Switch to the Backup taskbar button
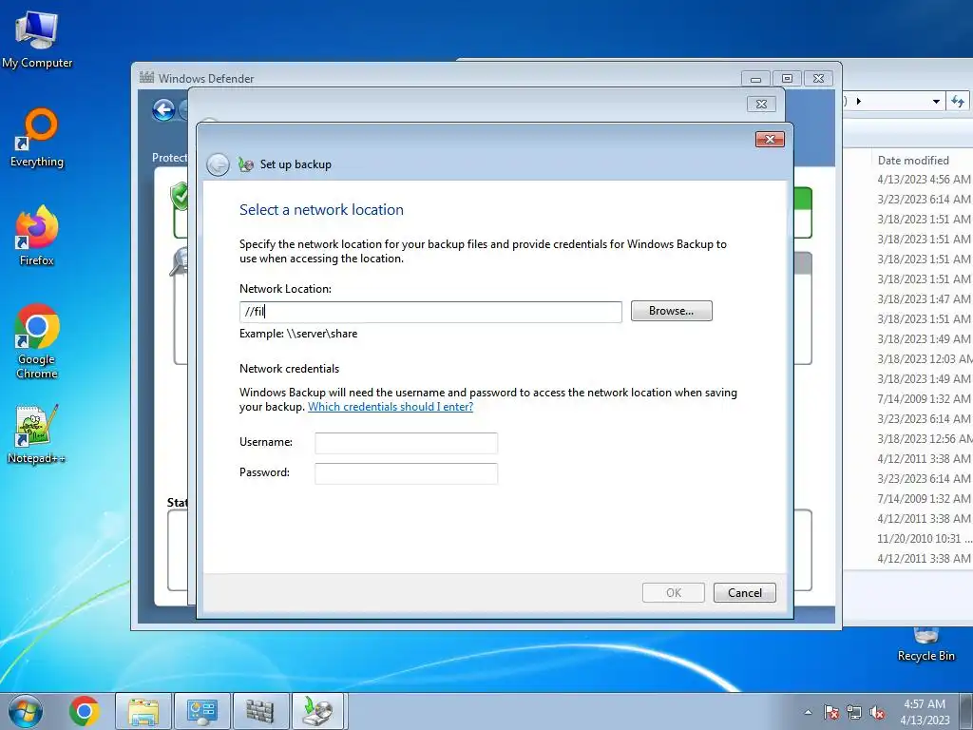The height and width of the screenshot is (730, 973). pyautogui.click(x=317, y=711)
